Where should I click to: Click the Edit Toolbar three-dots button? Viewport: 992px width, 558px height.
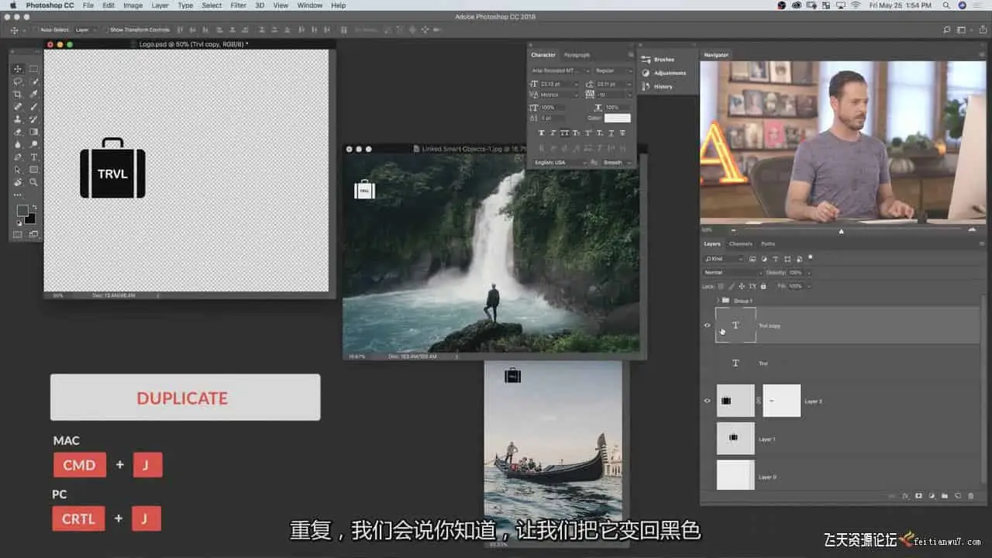coord(18,195)
